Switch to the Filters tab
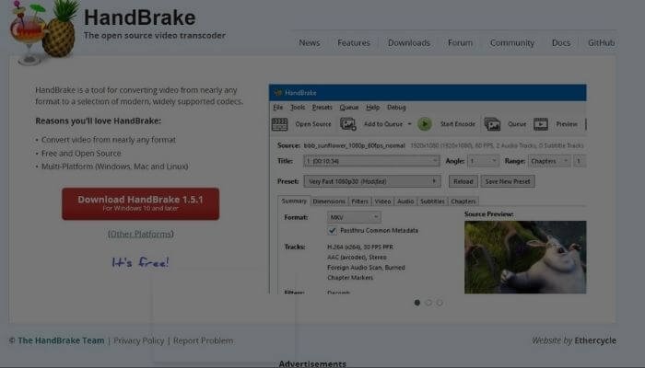 point(359,201)
